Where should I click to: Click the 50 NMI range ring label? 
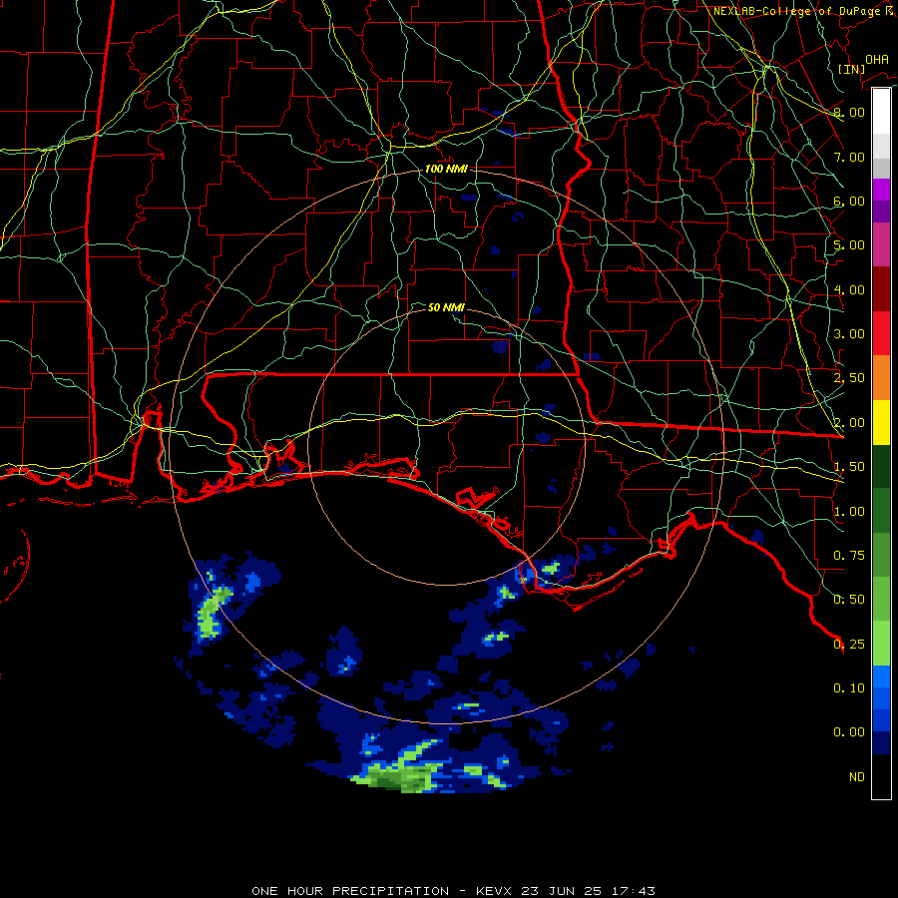(x=446, y=307)
